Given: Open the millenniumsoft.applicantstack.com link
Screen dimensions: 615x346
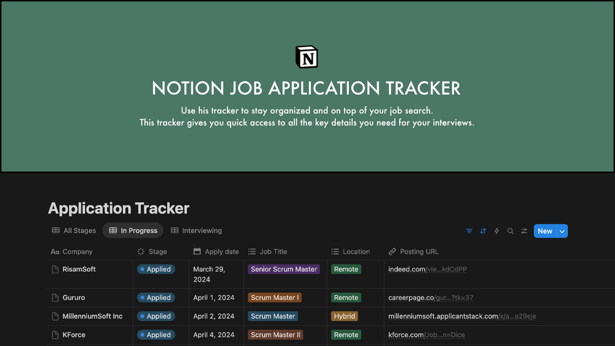Looking at the screenshot, I should click(462, 316).
